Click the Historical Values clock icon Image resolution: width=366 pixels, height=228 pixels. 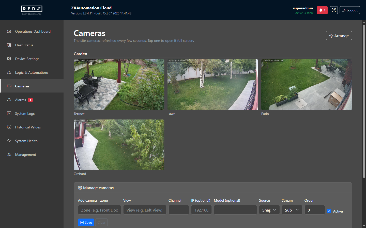tap(9, 127)
